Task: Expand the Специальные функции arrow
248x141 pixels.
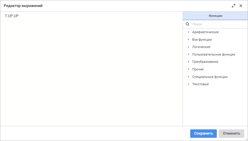Action: tap(188, 77)
